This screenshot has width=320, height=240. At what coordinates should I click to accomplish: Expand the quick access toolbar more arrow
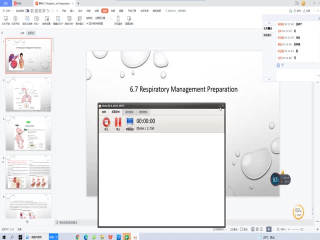tap(57, 11)
